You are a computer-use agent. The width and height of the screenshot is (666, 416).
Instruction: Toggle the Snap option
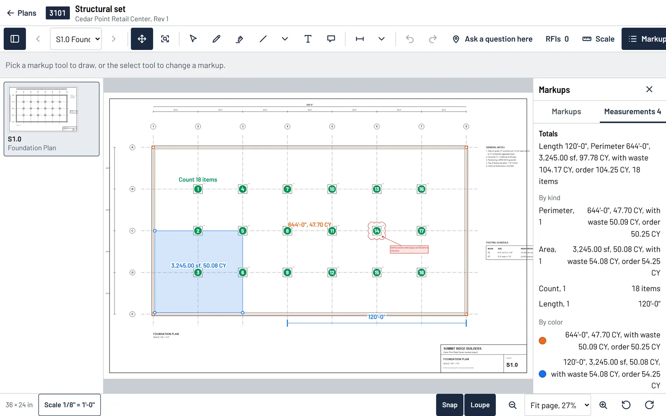[450, 405]
